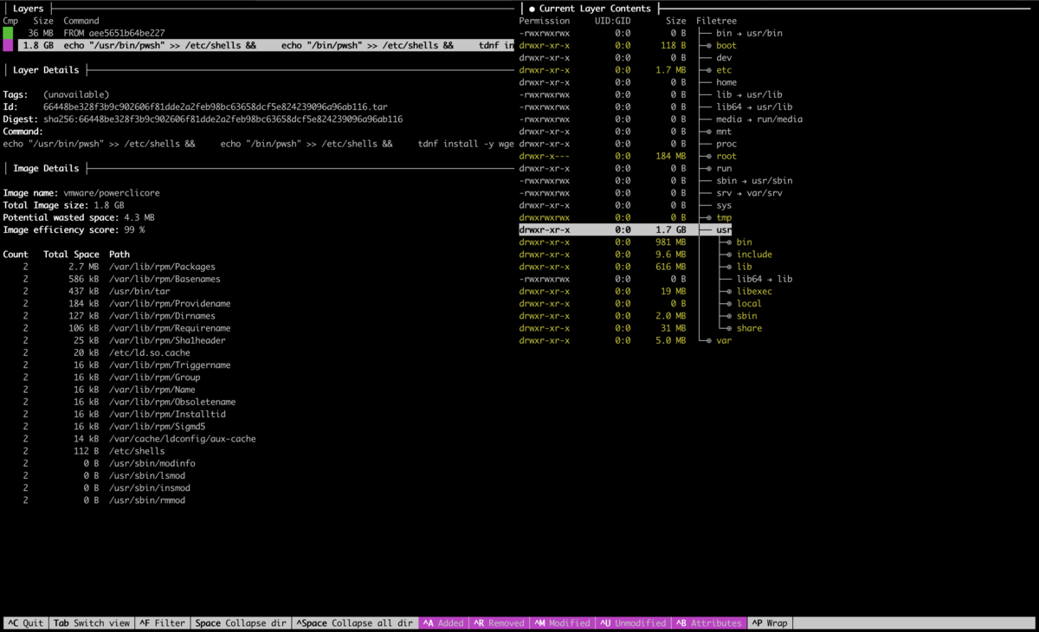This screenshot has width=1039, height=632.
Task: Click the magenta compare swatch of second layer
Action: pyautogui.click(x=8, y=45)
